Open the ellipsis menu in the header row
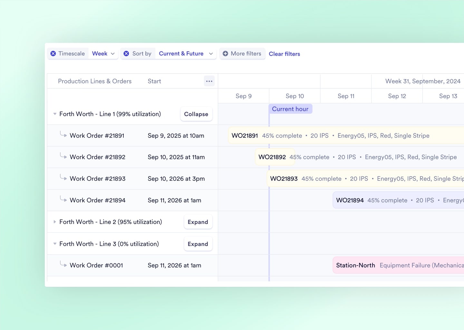This screenshot has width=464, height=330. click(209, 81)
